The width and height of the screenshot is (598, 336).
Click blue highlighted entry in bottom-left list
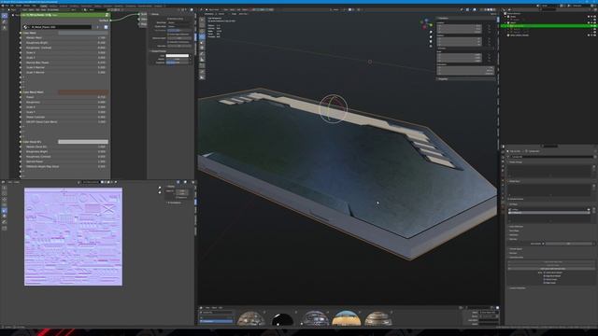point(216,321)
